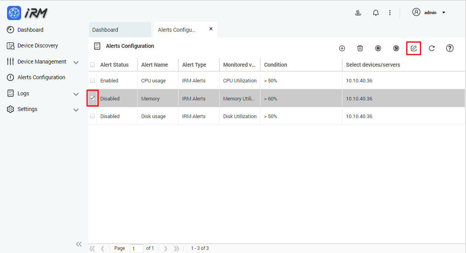Open the Add new alert icon
This screenshot has height=253, width=466.
click(342, 48)
